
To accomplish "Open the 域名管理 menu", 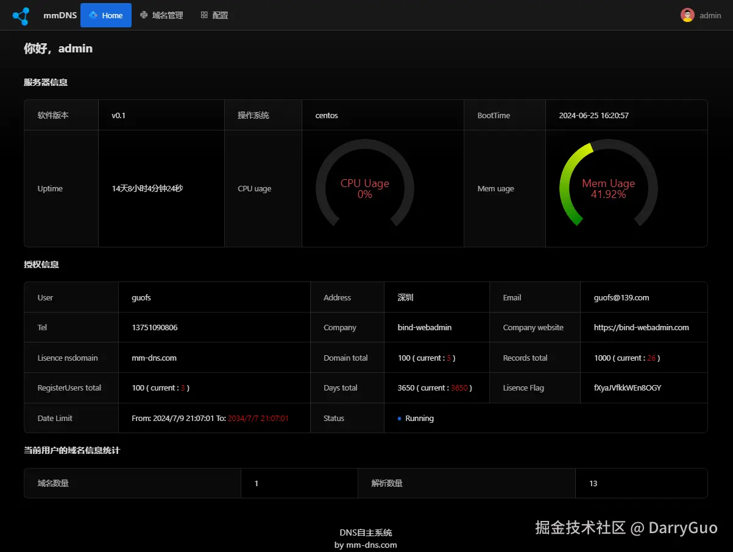I will (x=161, y=15).
